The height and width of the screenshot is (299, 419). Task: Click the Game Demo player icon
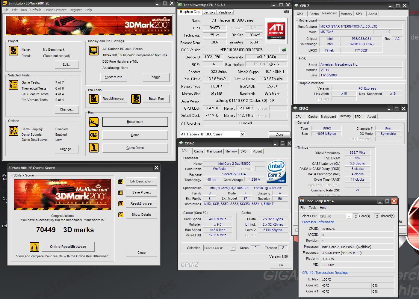click(94, 148)
